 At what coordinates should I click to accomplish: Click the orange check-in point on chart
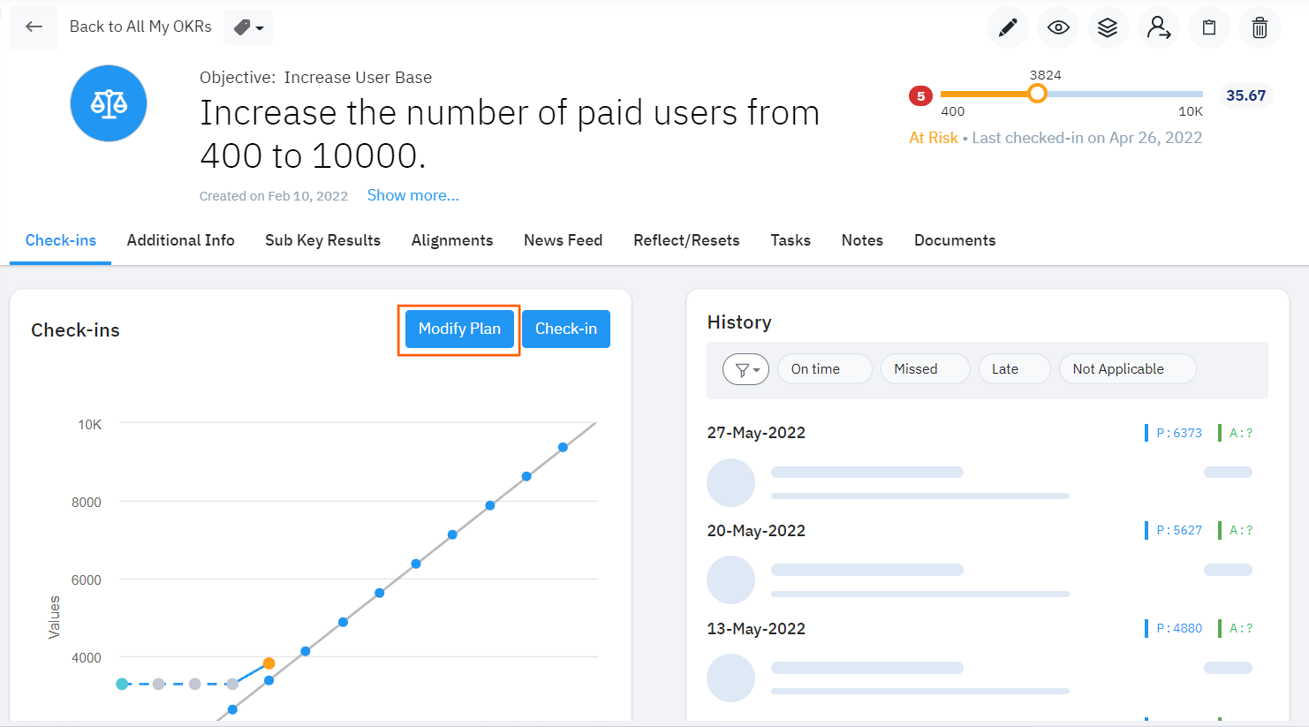pos(269,663)
